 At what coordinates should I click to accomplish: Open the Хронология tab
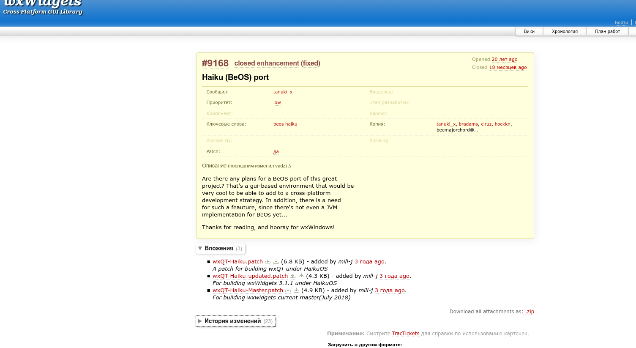point(565,31)
